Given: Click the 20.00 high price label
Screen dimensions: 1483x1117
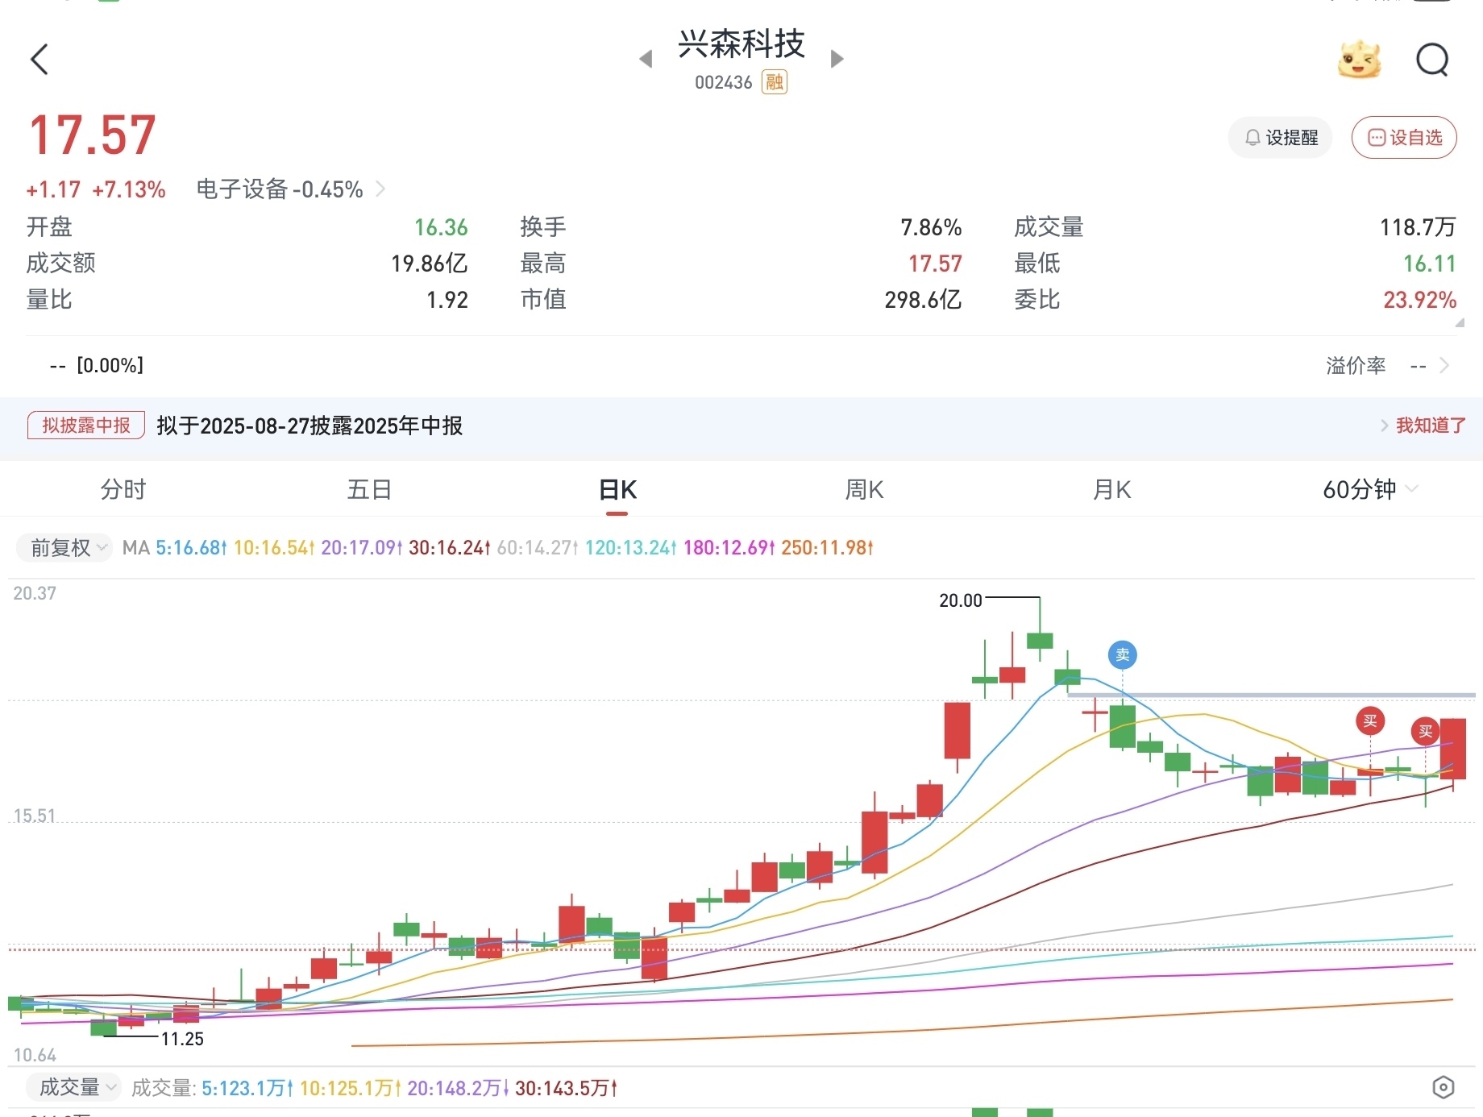Looking at the screenshot, I should pyautogui.click(x=961, y=600).
